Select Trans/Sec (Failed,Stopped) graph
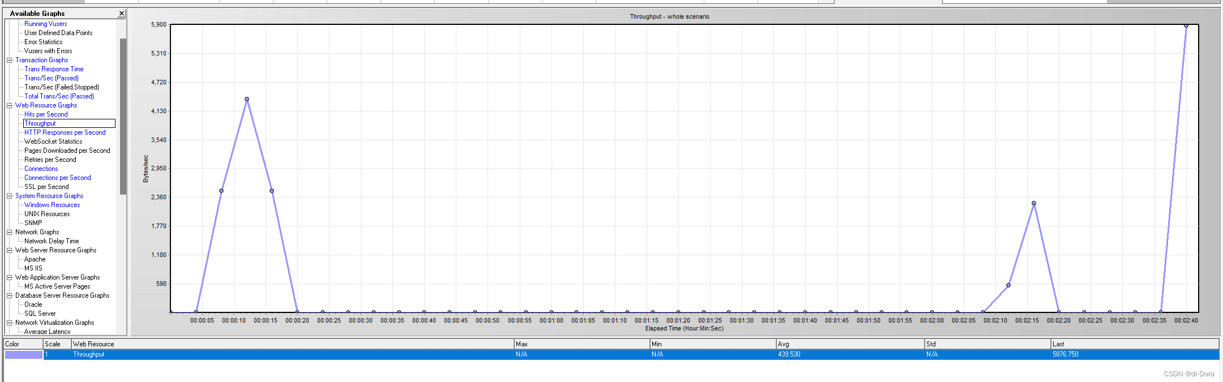1223x382 pixels. [x=62, y=87]
